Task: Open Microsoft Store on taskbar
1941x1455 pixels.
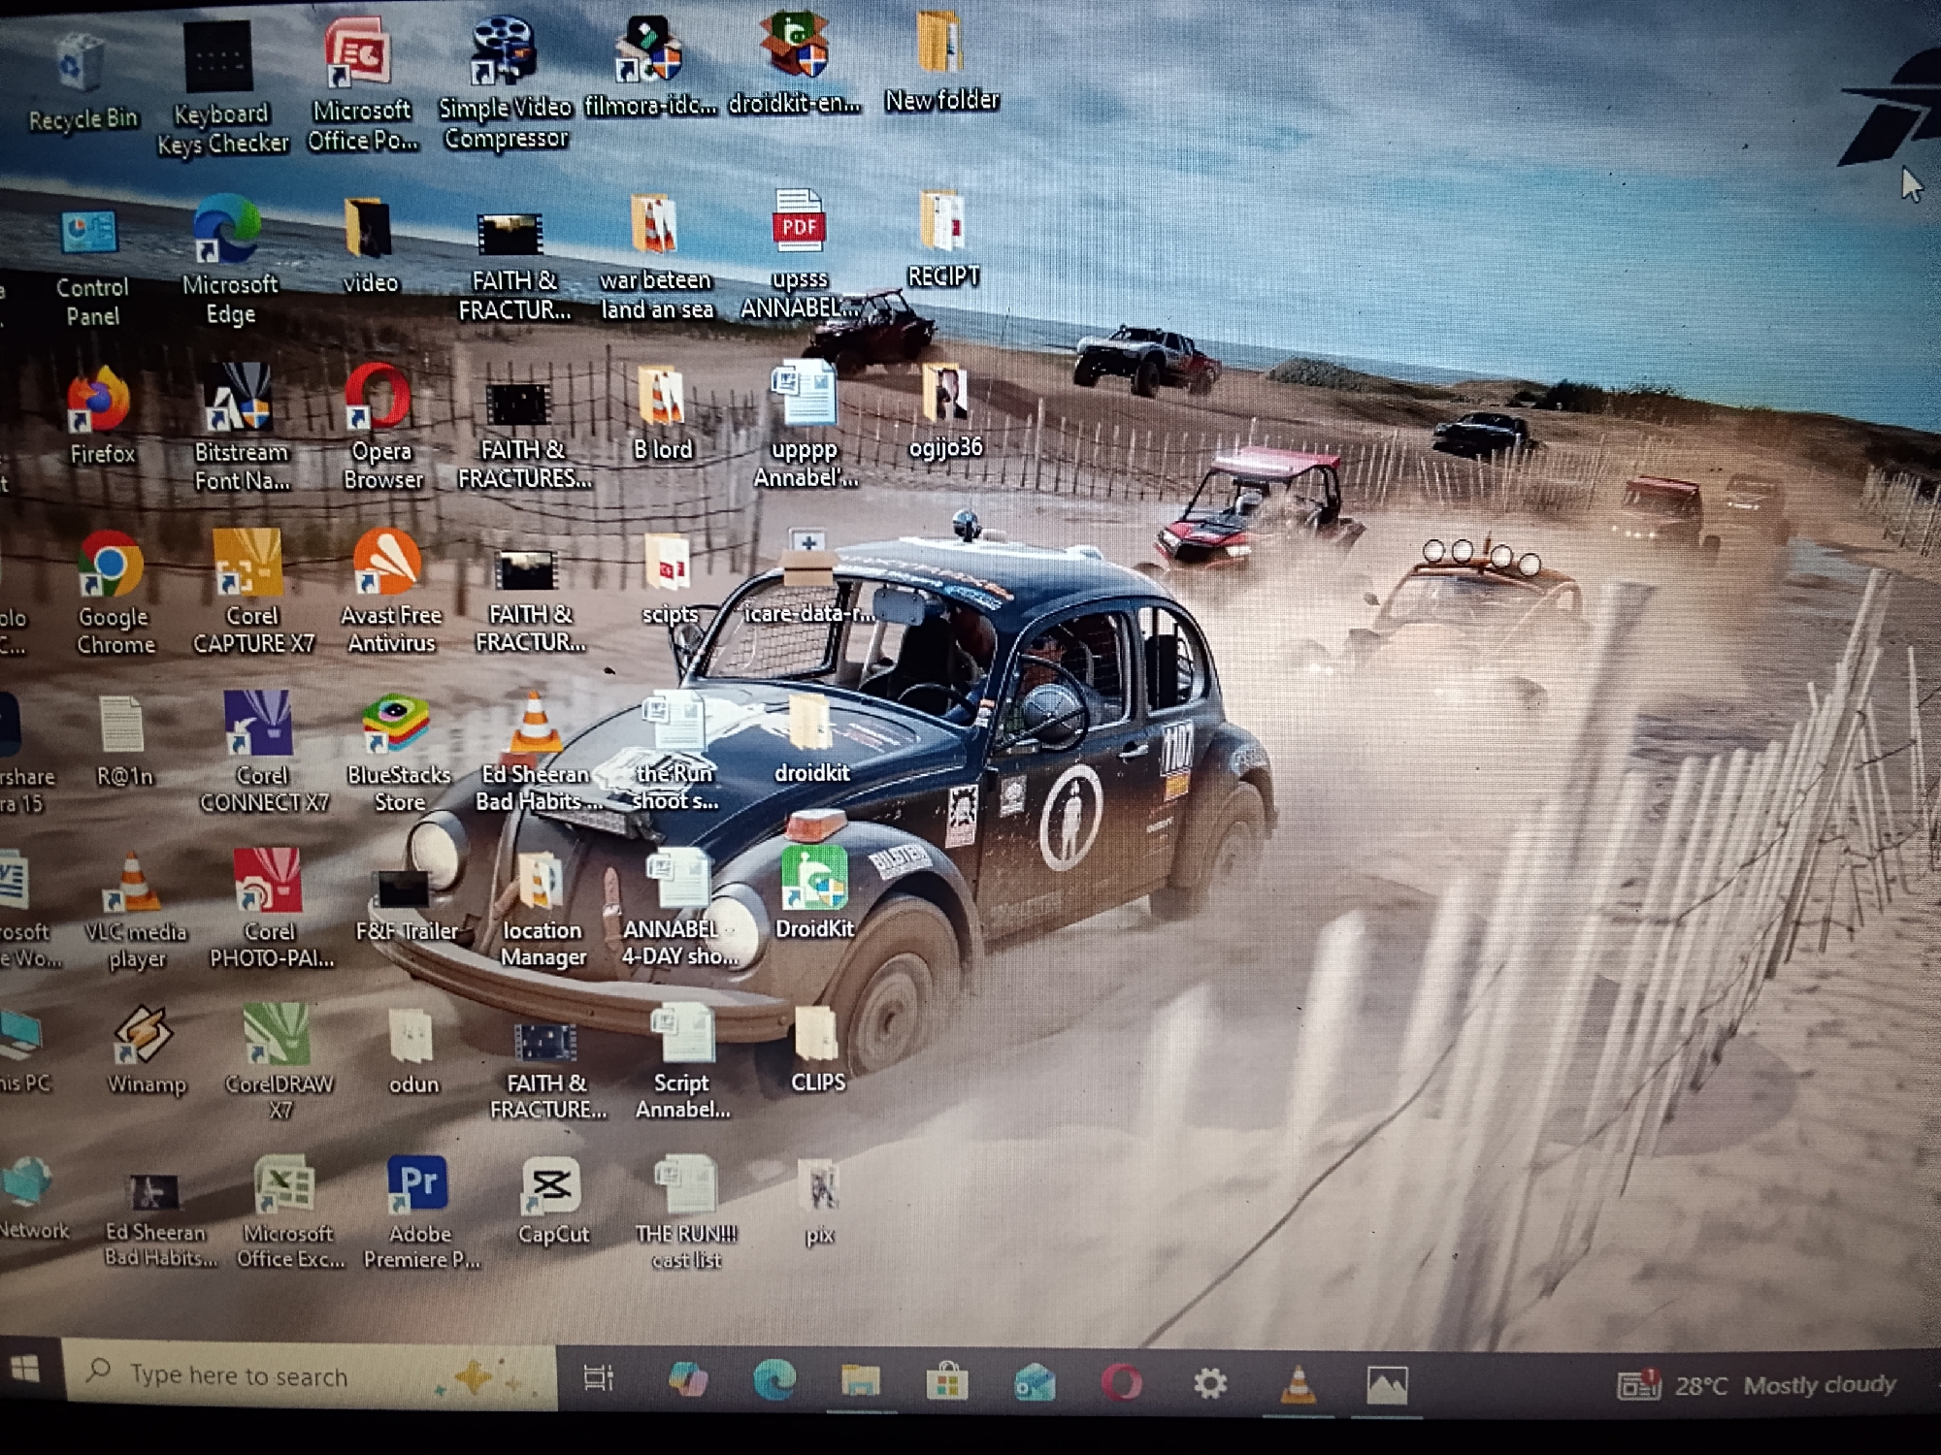Action: 946,1381
